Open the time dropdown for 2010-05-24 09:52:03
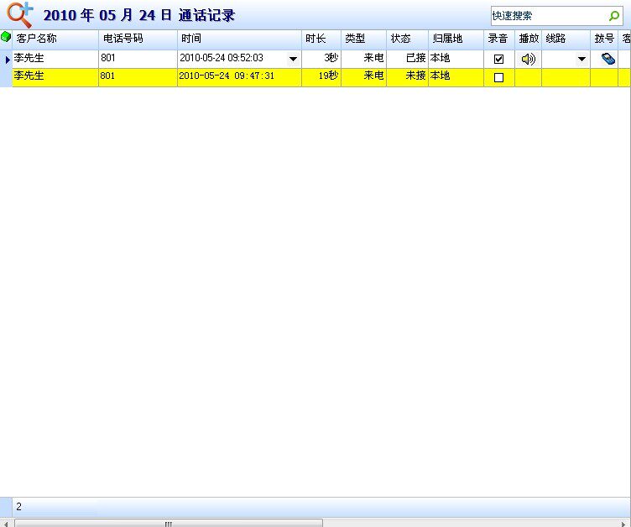 (x=293, y=60)
